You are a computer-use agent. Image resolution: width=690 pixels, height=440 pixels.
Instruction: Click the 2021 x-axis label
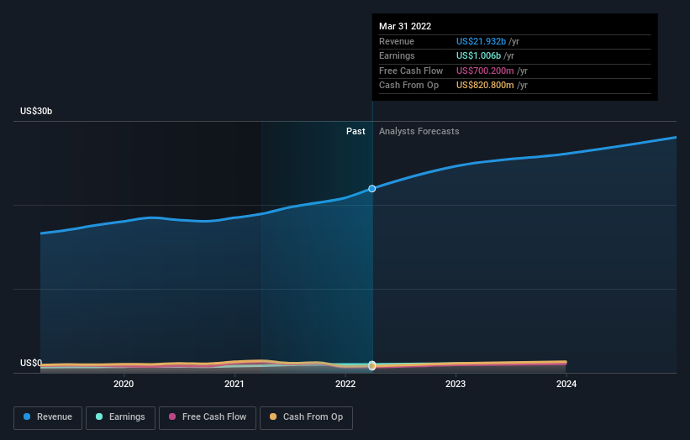(x=234, y=384)
